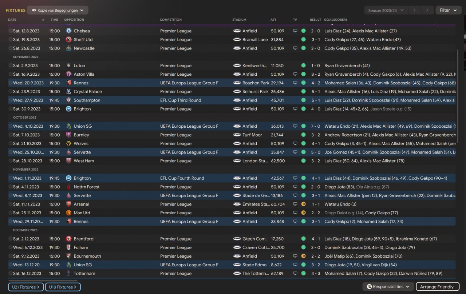The width and height of the screenshot is (466, 294).
Task: Click the horizontal scrollbar at bottom left
Action: coord(43,281)
